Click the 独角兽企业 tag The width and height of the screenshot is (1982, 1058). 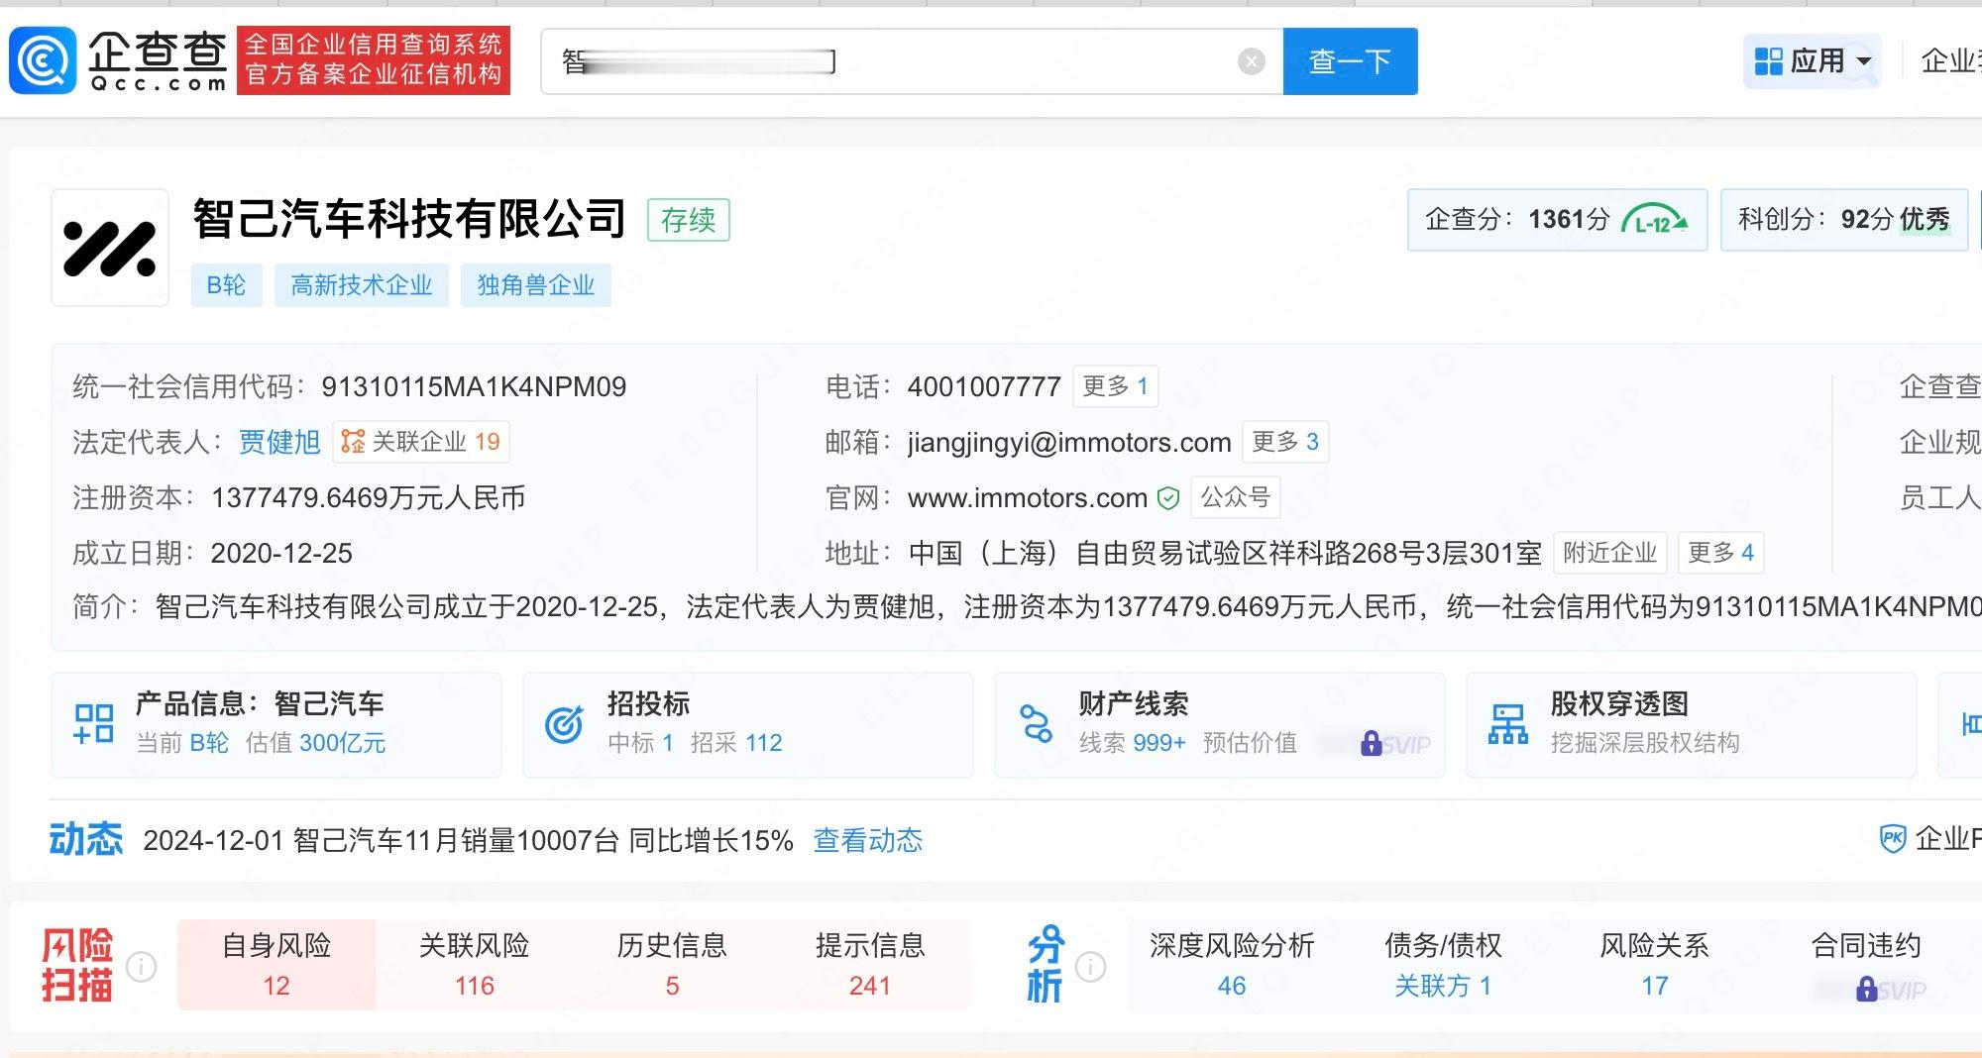pos(536,285)
